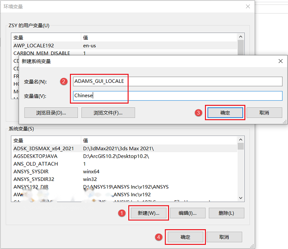Close the 环境变量 window with X
The width and height of the screenshot is (288, 249).
(248, 7)
